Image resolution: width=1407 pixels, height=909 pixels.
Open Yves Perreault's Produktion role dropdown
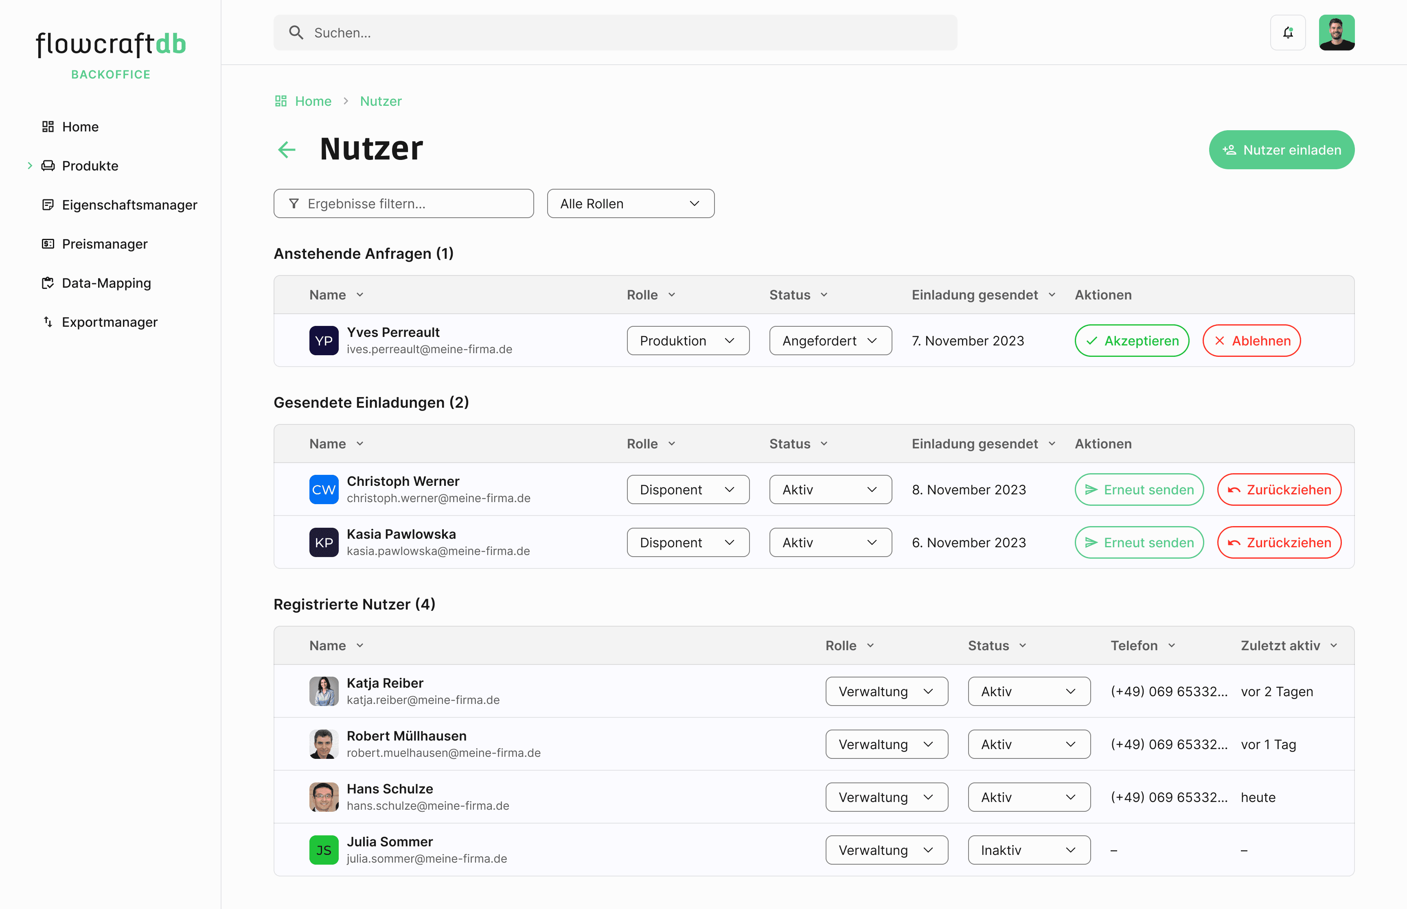688,341
